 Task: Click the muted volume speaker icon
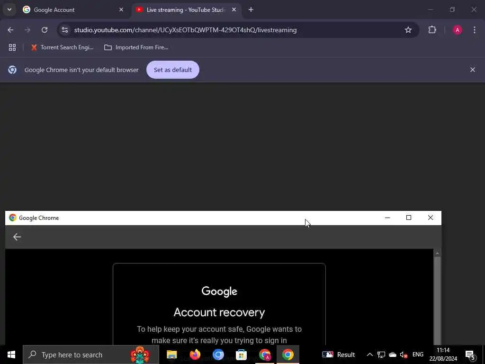pyautogui.click(x=404, y=355)
